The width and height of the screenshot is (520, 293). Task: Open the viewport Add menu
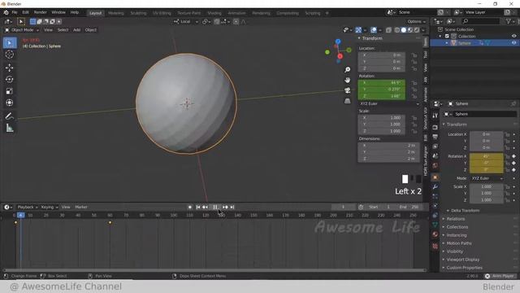(76, 30)
